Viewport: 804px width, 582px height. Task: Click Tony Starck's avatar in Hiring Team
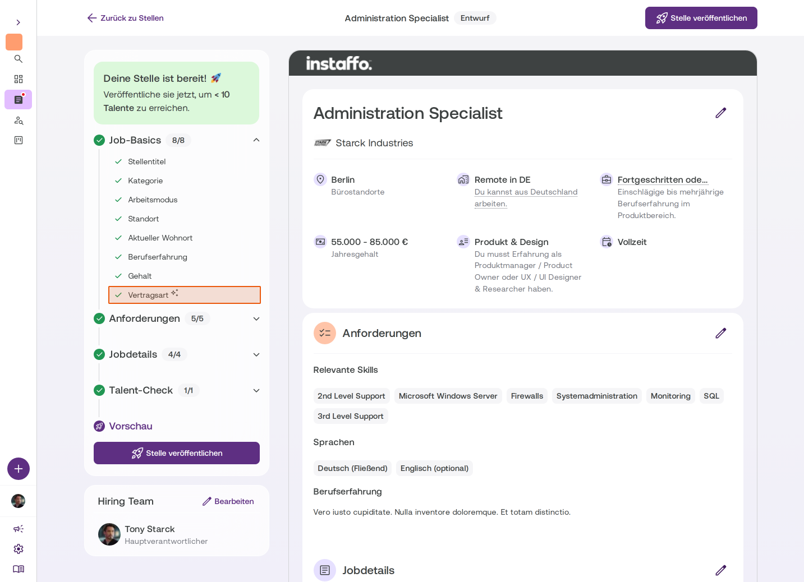109,534
